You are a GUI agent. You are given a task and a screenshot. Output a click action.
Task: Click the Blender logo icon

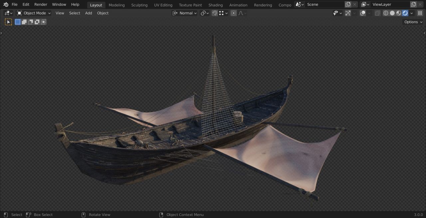6,4
